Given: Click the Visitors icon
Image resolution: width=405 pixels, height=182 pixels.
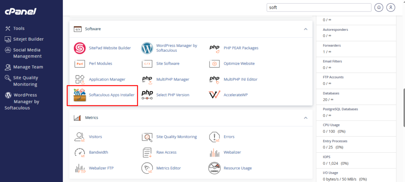Looking at the screenshot, I should click(80, 137).
